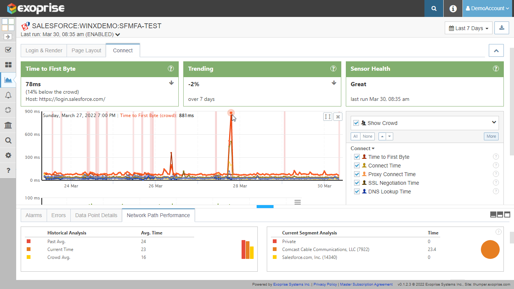Viewport: 514px width, 289px height.
Task: Select the area chart icon in the sidebar
Action: [8, 80]
